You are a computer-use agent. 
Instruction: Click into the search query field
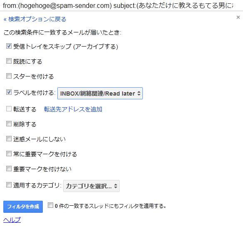[118, 5]
